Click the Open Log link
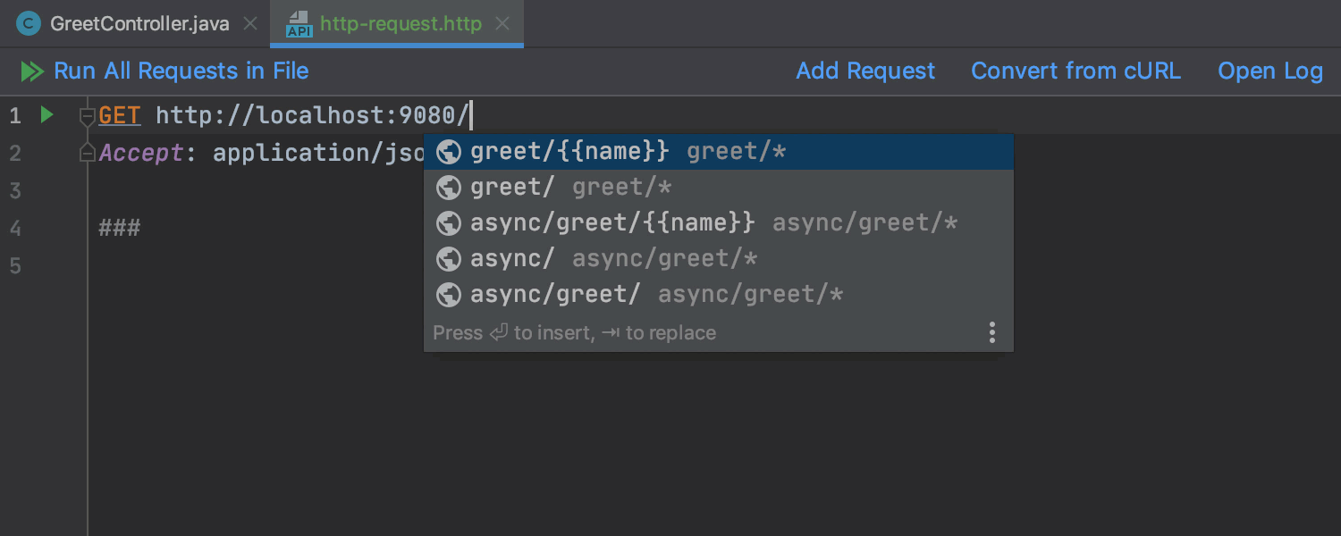This screenshot has width=1341, height=536. point(1269,71)
